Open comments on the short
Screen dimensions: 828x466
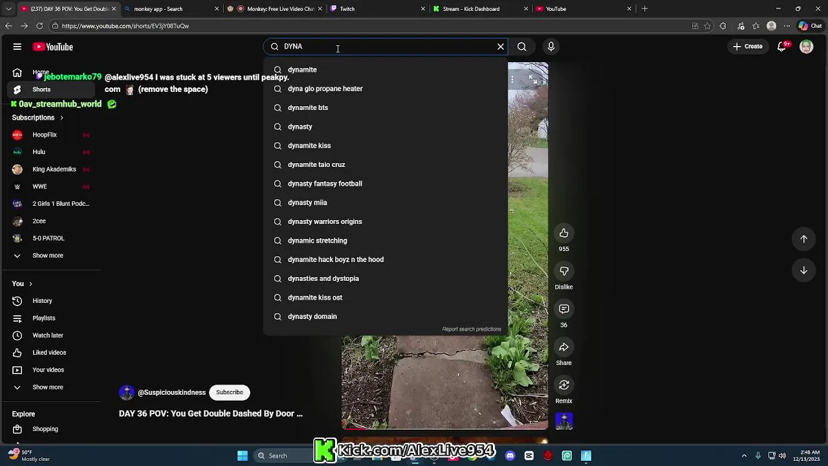click(x=564, y=309)
